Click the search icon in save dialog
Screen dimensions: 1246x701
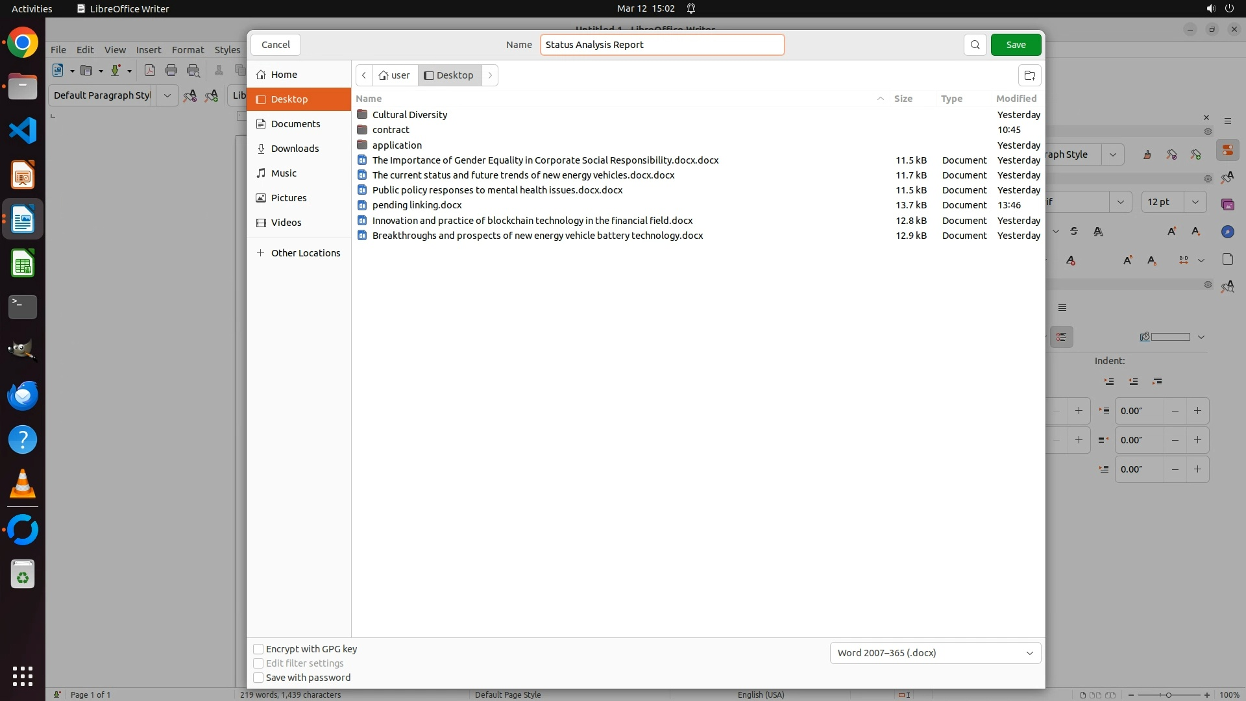(975, 45)
